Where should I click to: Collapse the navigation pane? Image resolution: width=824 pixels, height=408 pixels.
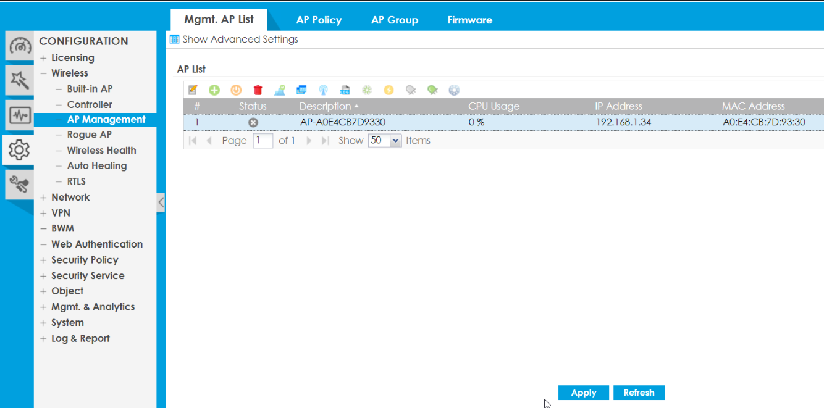coord(161,202)
